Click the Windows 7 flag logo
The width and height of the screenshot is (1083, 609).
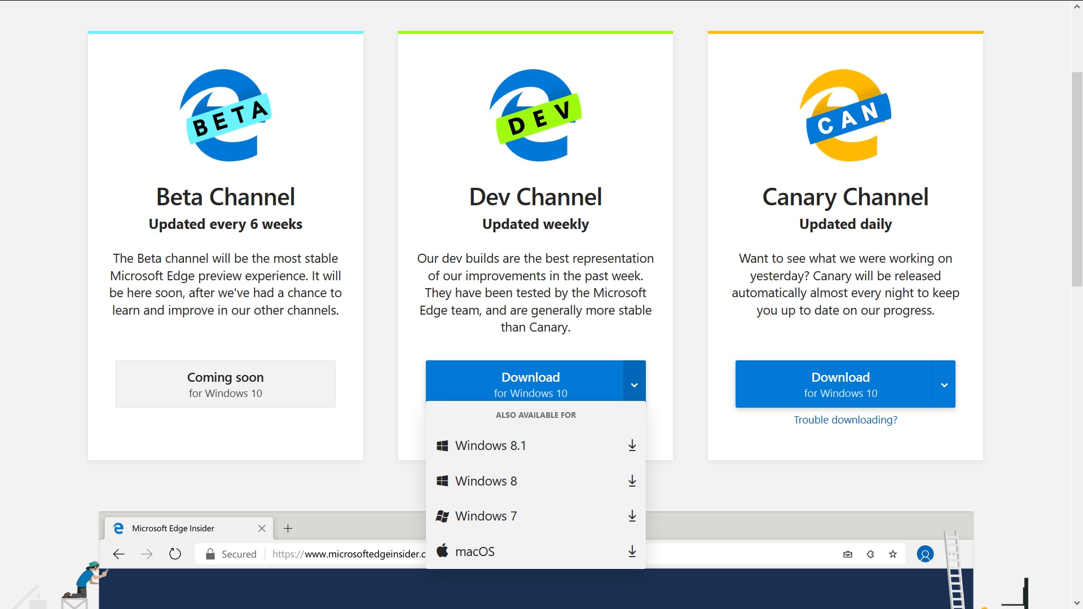pyautogui.click(x=442, y=516)
